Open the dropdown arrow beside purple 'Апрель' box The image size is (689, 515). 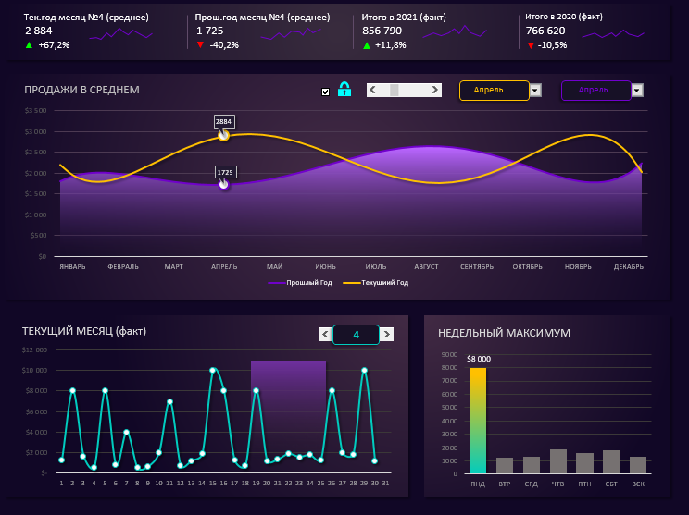(637, 91)
